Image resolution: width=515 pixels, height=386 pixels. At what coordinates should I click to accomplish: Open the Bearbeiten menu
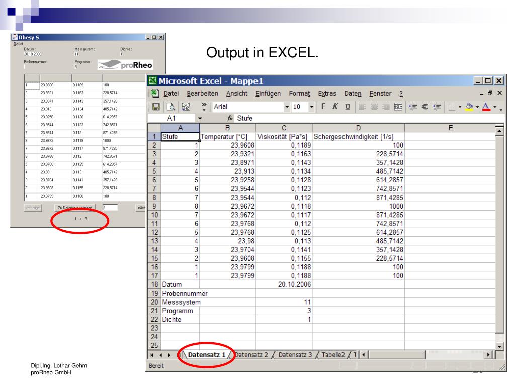click(202, 94)
